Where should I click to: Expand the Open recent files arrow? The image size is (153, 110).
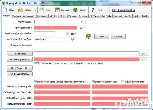[x=36, y=10]
